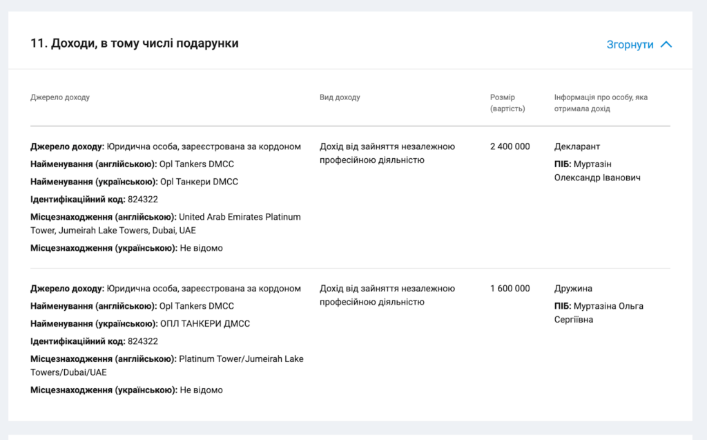Click the 'Інформація про особу' column header
707x440 pixels.
[x=601, y=103]
